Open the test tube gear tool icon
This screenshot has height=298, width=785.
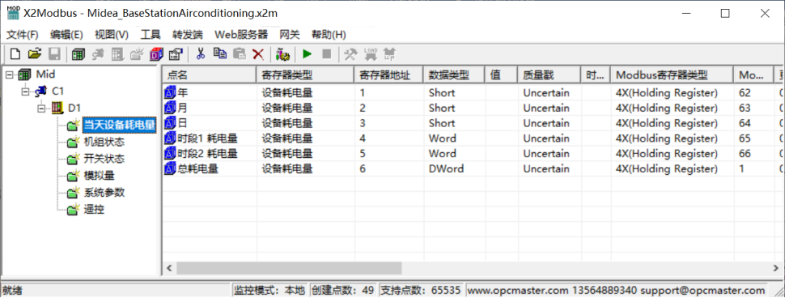pyautogui.click(x=283, y=53)
